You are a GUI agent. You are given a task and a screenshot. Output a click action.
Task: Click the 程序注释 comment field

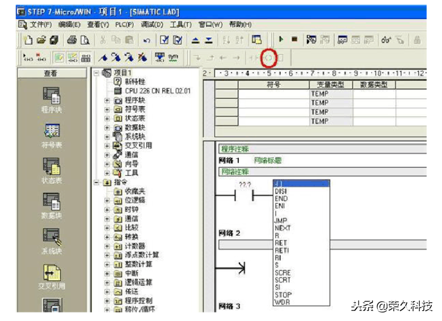[x=235, y=149]
